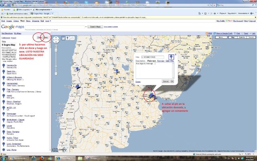Open the Videos link in Google bar
The image size is (257, 161).
click(x=16, y=21)
